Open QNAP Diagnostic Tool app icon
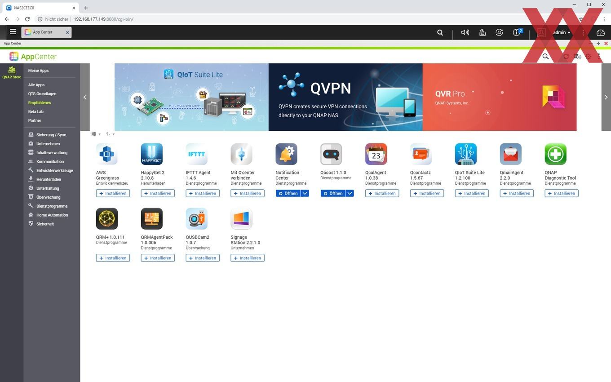The height and width of the screenshot is (382, 611). tap(556, 154)
